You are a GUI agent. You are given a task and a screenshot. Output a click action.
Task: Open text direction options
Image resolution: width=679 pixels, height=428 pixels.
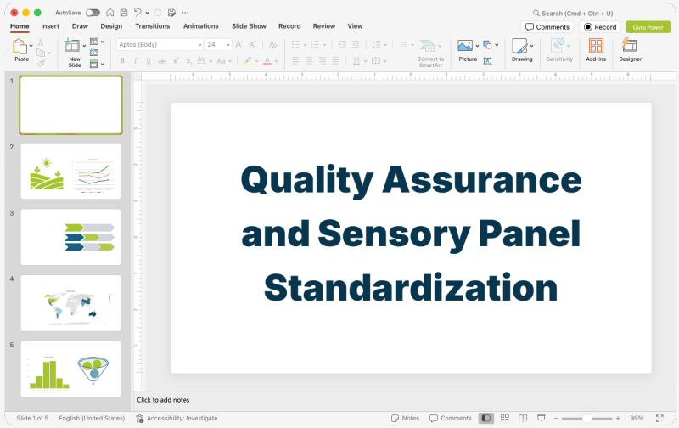point(356,60)
